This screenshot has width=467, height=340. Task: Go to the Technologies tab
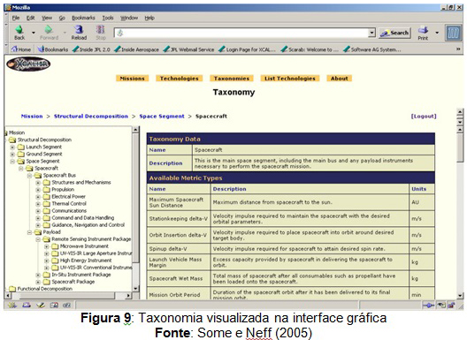(179, 79)
